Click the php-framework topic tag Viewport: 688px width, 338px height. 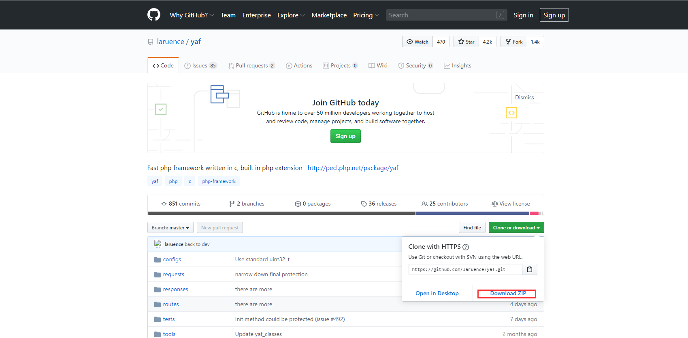[219, 181]
